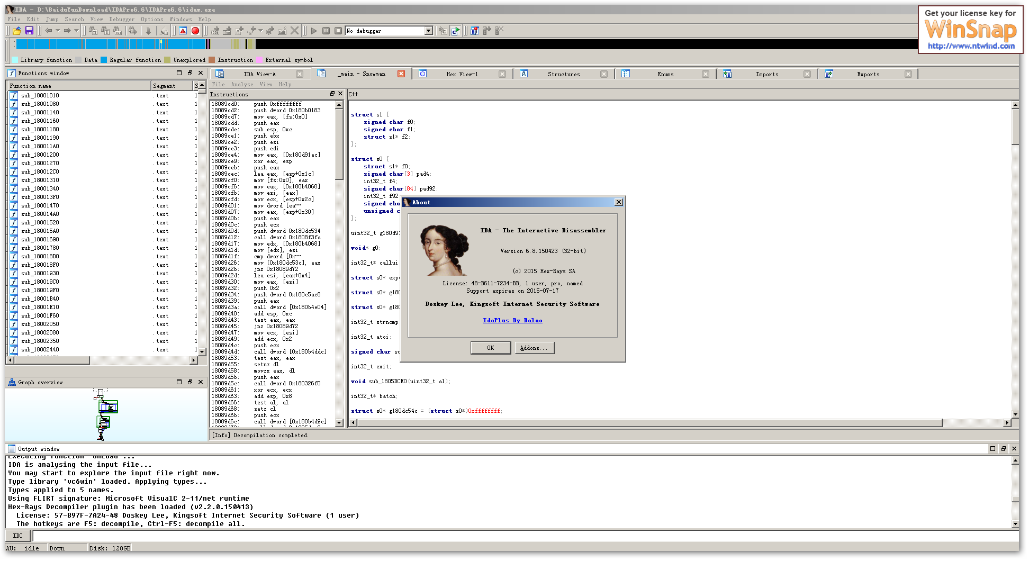
Task: Click the undefine X toolbar icon
Action: click(295, 31)
